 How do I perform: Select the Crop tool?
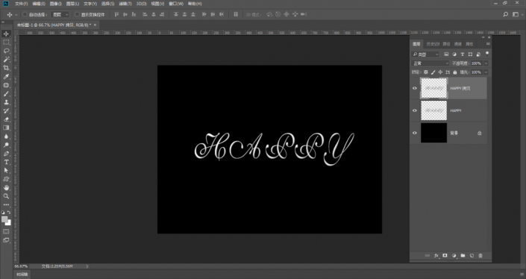(x=6, y=68)
